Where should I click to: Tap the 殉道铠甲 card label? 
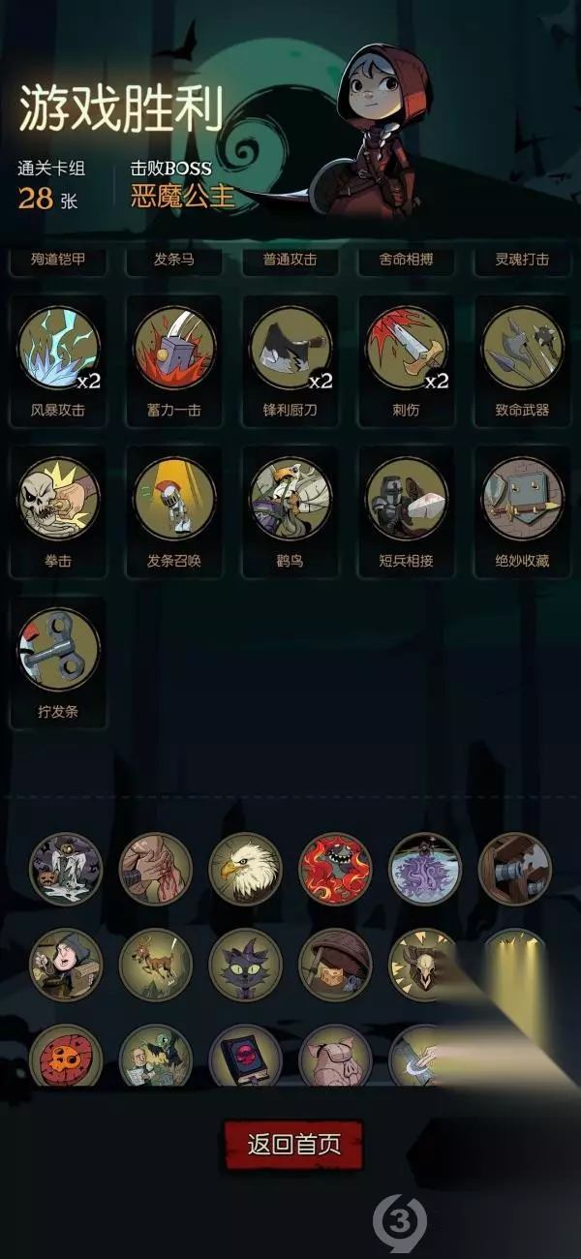[x=58, y=260]
